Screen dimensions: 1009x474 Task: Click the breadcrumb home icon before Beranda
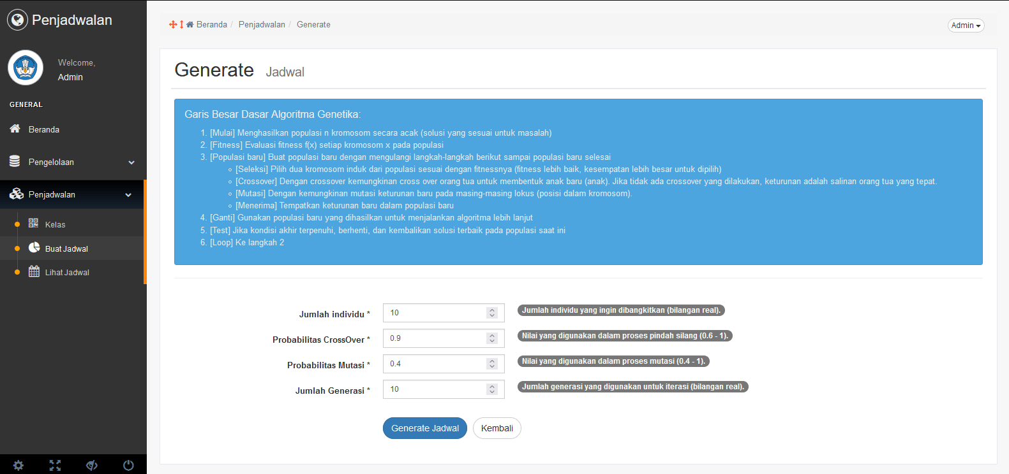coord(190,24)
